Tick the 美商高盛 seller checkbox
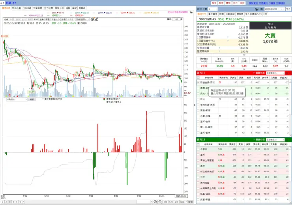Viewport: 292px width, 205px height. click(x=198, y=183)
